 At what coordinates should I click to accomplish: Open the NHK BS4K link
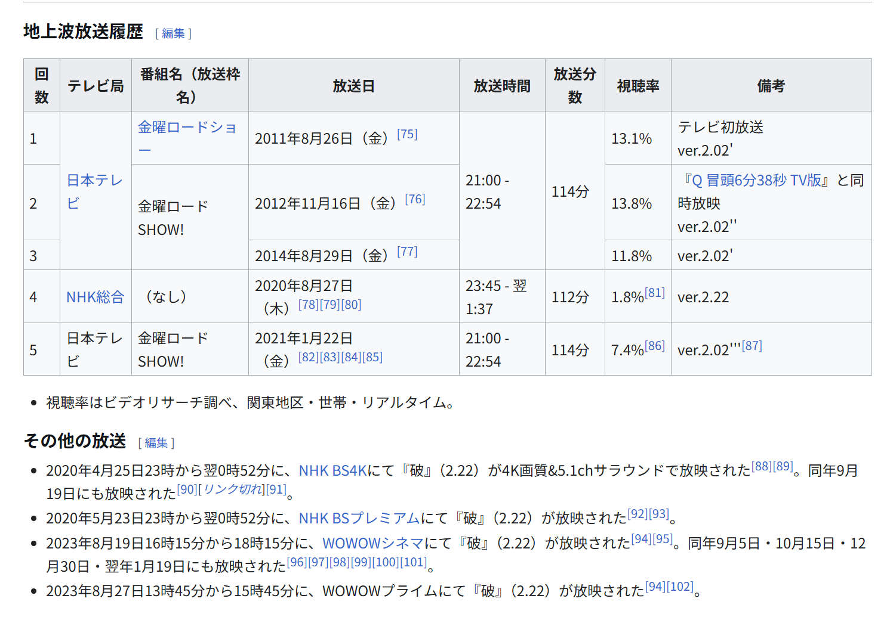click(332, 471)
